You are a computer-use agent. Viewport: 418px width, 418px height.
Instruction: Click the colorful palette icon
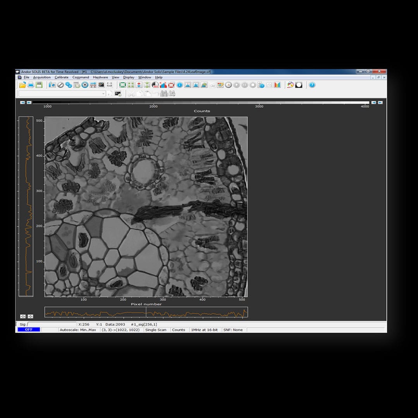point(290,85)
